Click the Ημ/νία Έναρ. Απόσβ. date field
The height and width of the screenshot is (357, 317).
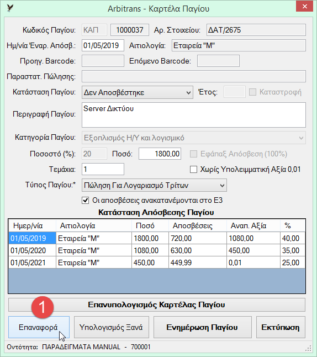click(x=103, y=45)
